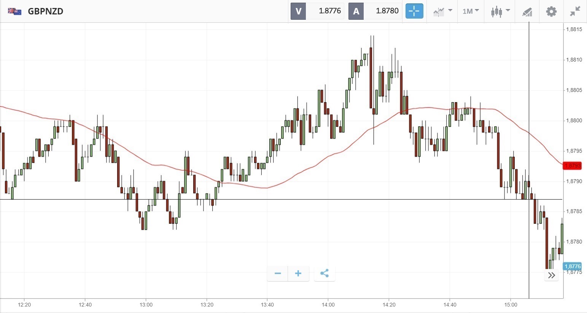Select the sell price 1.8776 field
This screenshot has width=587, height=313.
click(325, 11)
